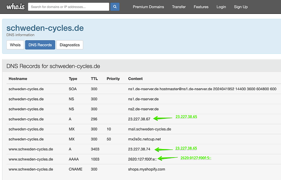The width and height of the screenshot is (281, 180).
Task: Click the Login link
Action: 221,7
